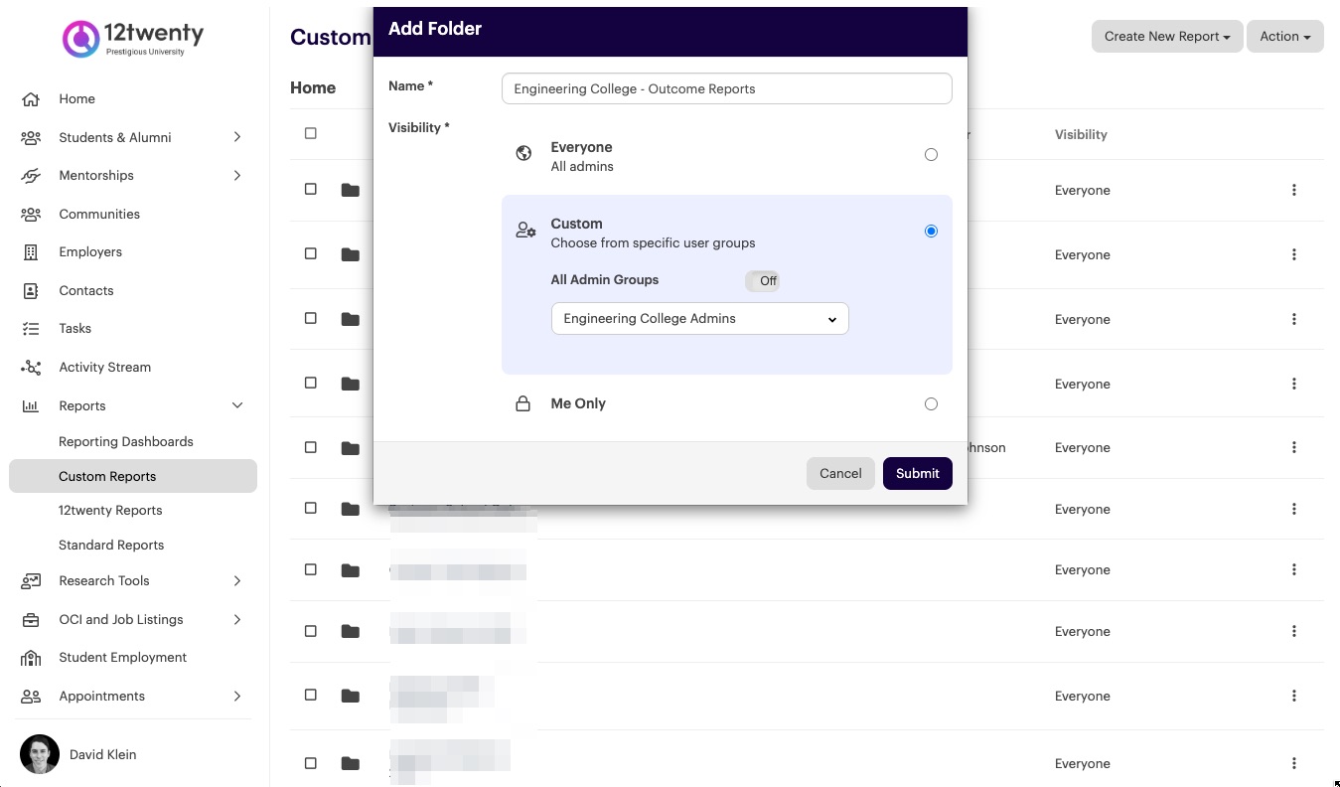Select the Me Only radio button
The height and width of the screenshot is (787, 1340).
931,404
